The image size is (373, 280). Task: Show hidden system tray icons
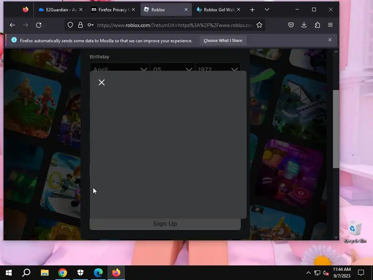click(308, 273)
